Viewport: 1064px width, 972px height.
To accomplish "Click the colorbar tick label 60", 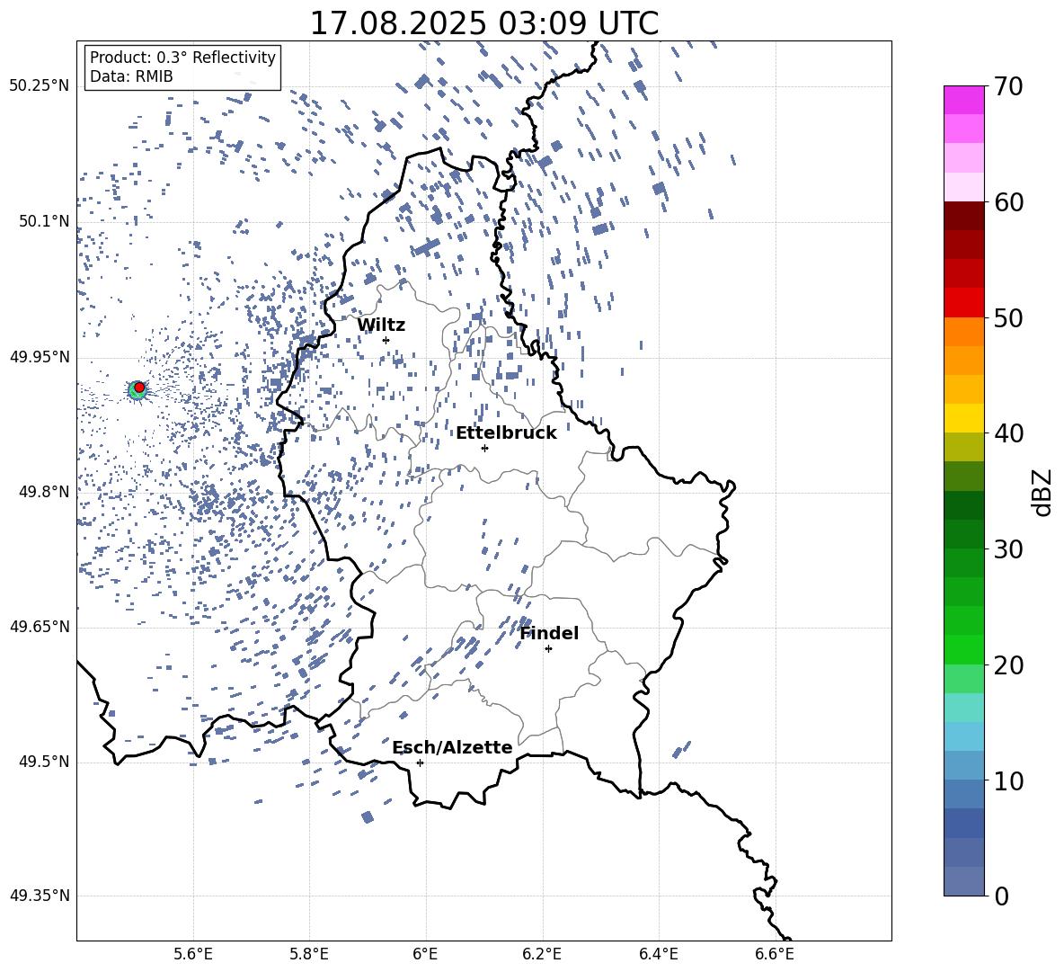I will 1008,202.
